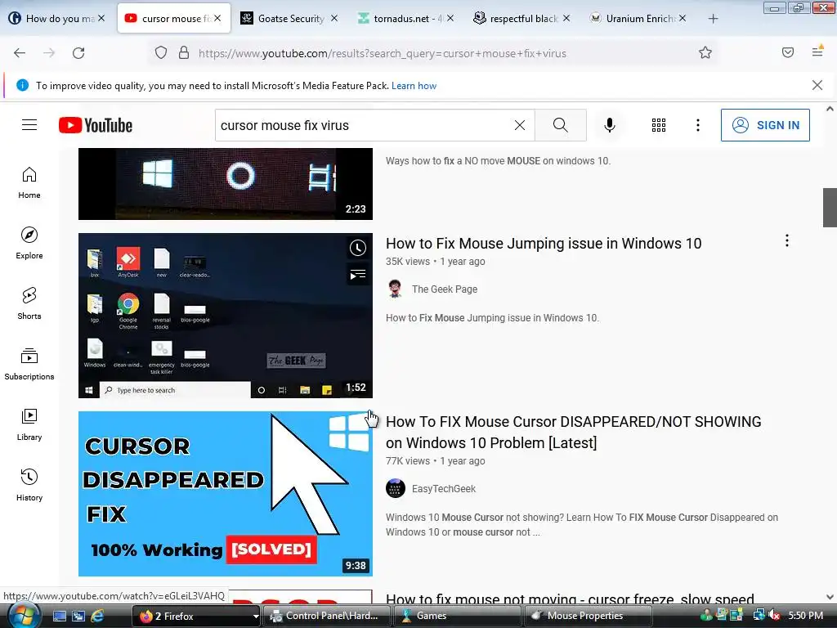
Task: Open the Windows Start orb
Action: point(24,616)
